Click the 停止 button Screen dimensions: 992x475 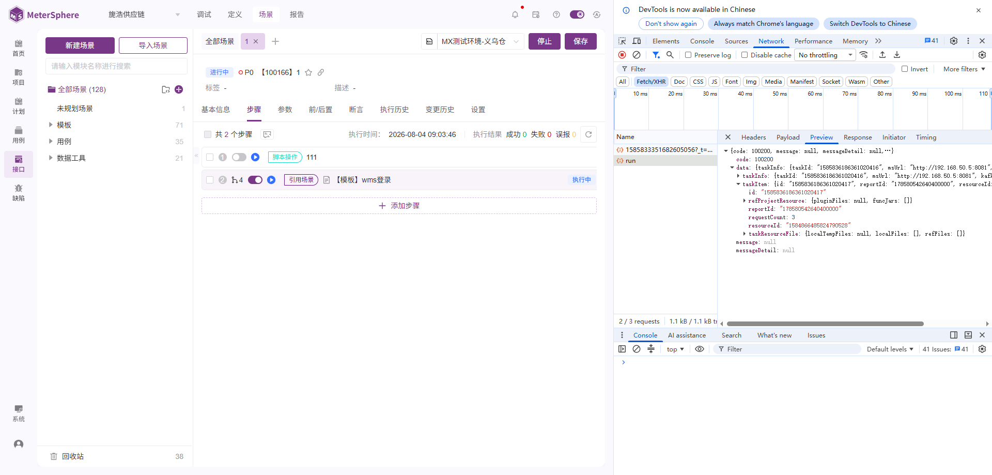545,41
